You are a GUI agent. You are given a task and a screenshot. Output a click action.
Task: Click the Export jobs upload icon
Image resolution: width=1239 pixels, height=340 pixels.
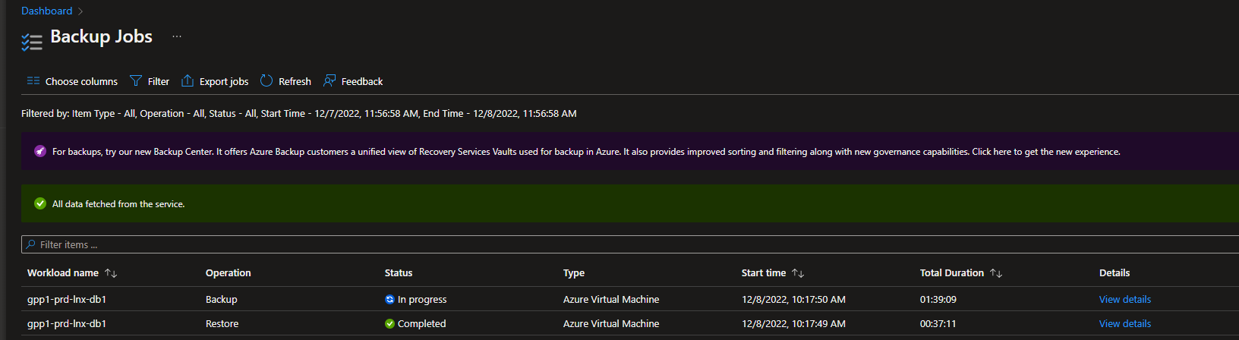point(188,80)
